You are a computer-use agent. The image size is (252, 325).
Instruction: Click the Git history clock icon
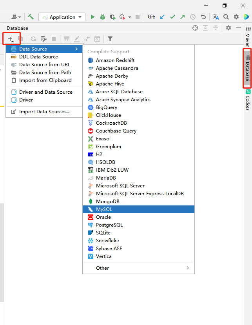pyautogui.click(x=193, y=17)
